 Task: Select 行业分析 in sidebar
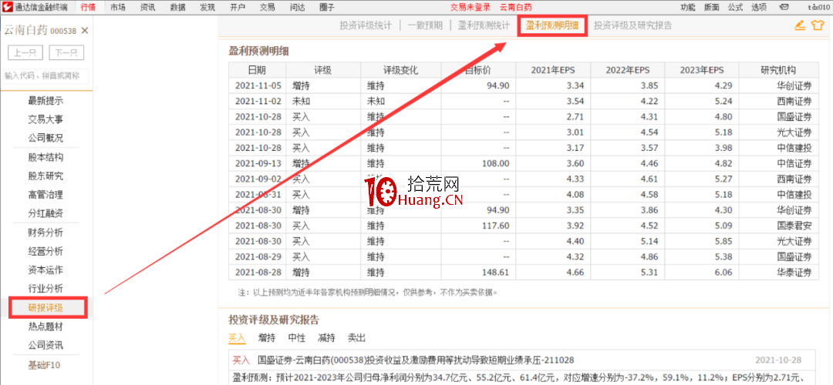(46, 289)
